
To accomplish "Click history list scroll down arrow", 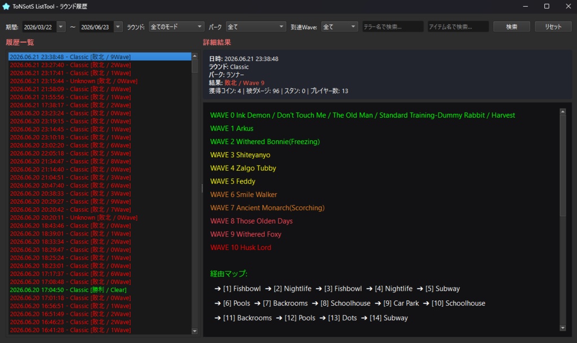I will coord(194,331).
